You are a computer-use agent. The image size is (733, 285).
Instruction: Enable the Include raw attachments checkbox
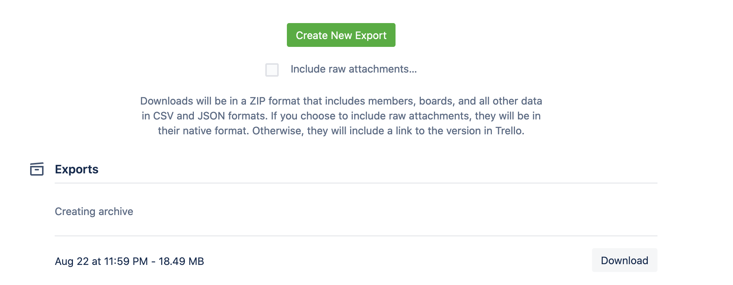(x=272, y=70)
